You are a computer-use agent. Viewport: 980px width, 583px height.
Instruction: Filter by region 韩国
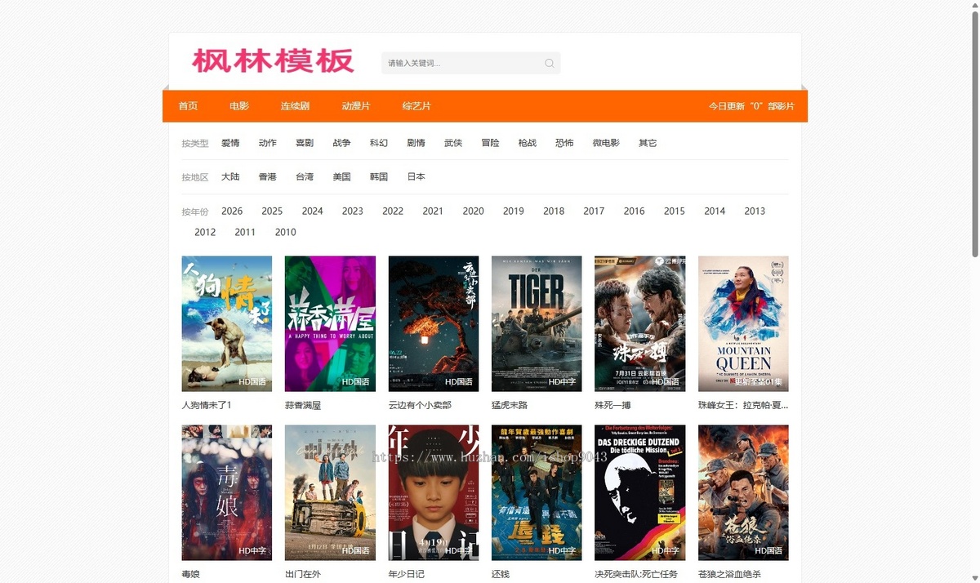[x=379, y=177]
